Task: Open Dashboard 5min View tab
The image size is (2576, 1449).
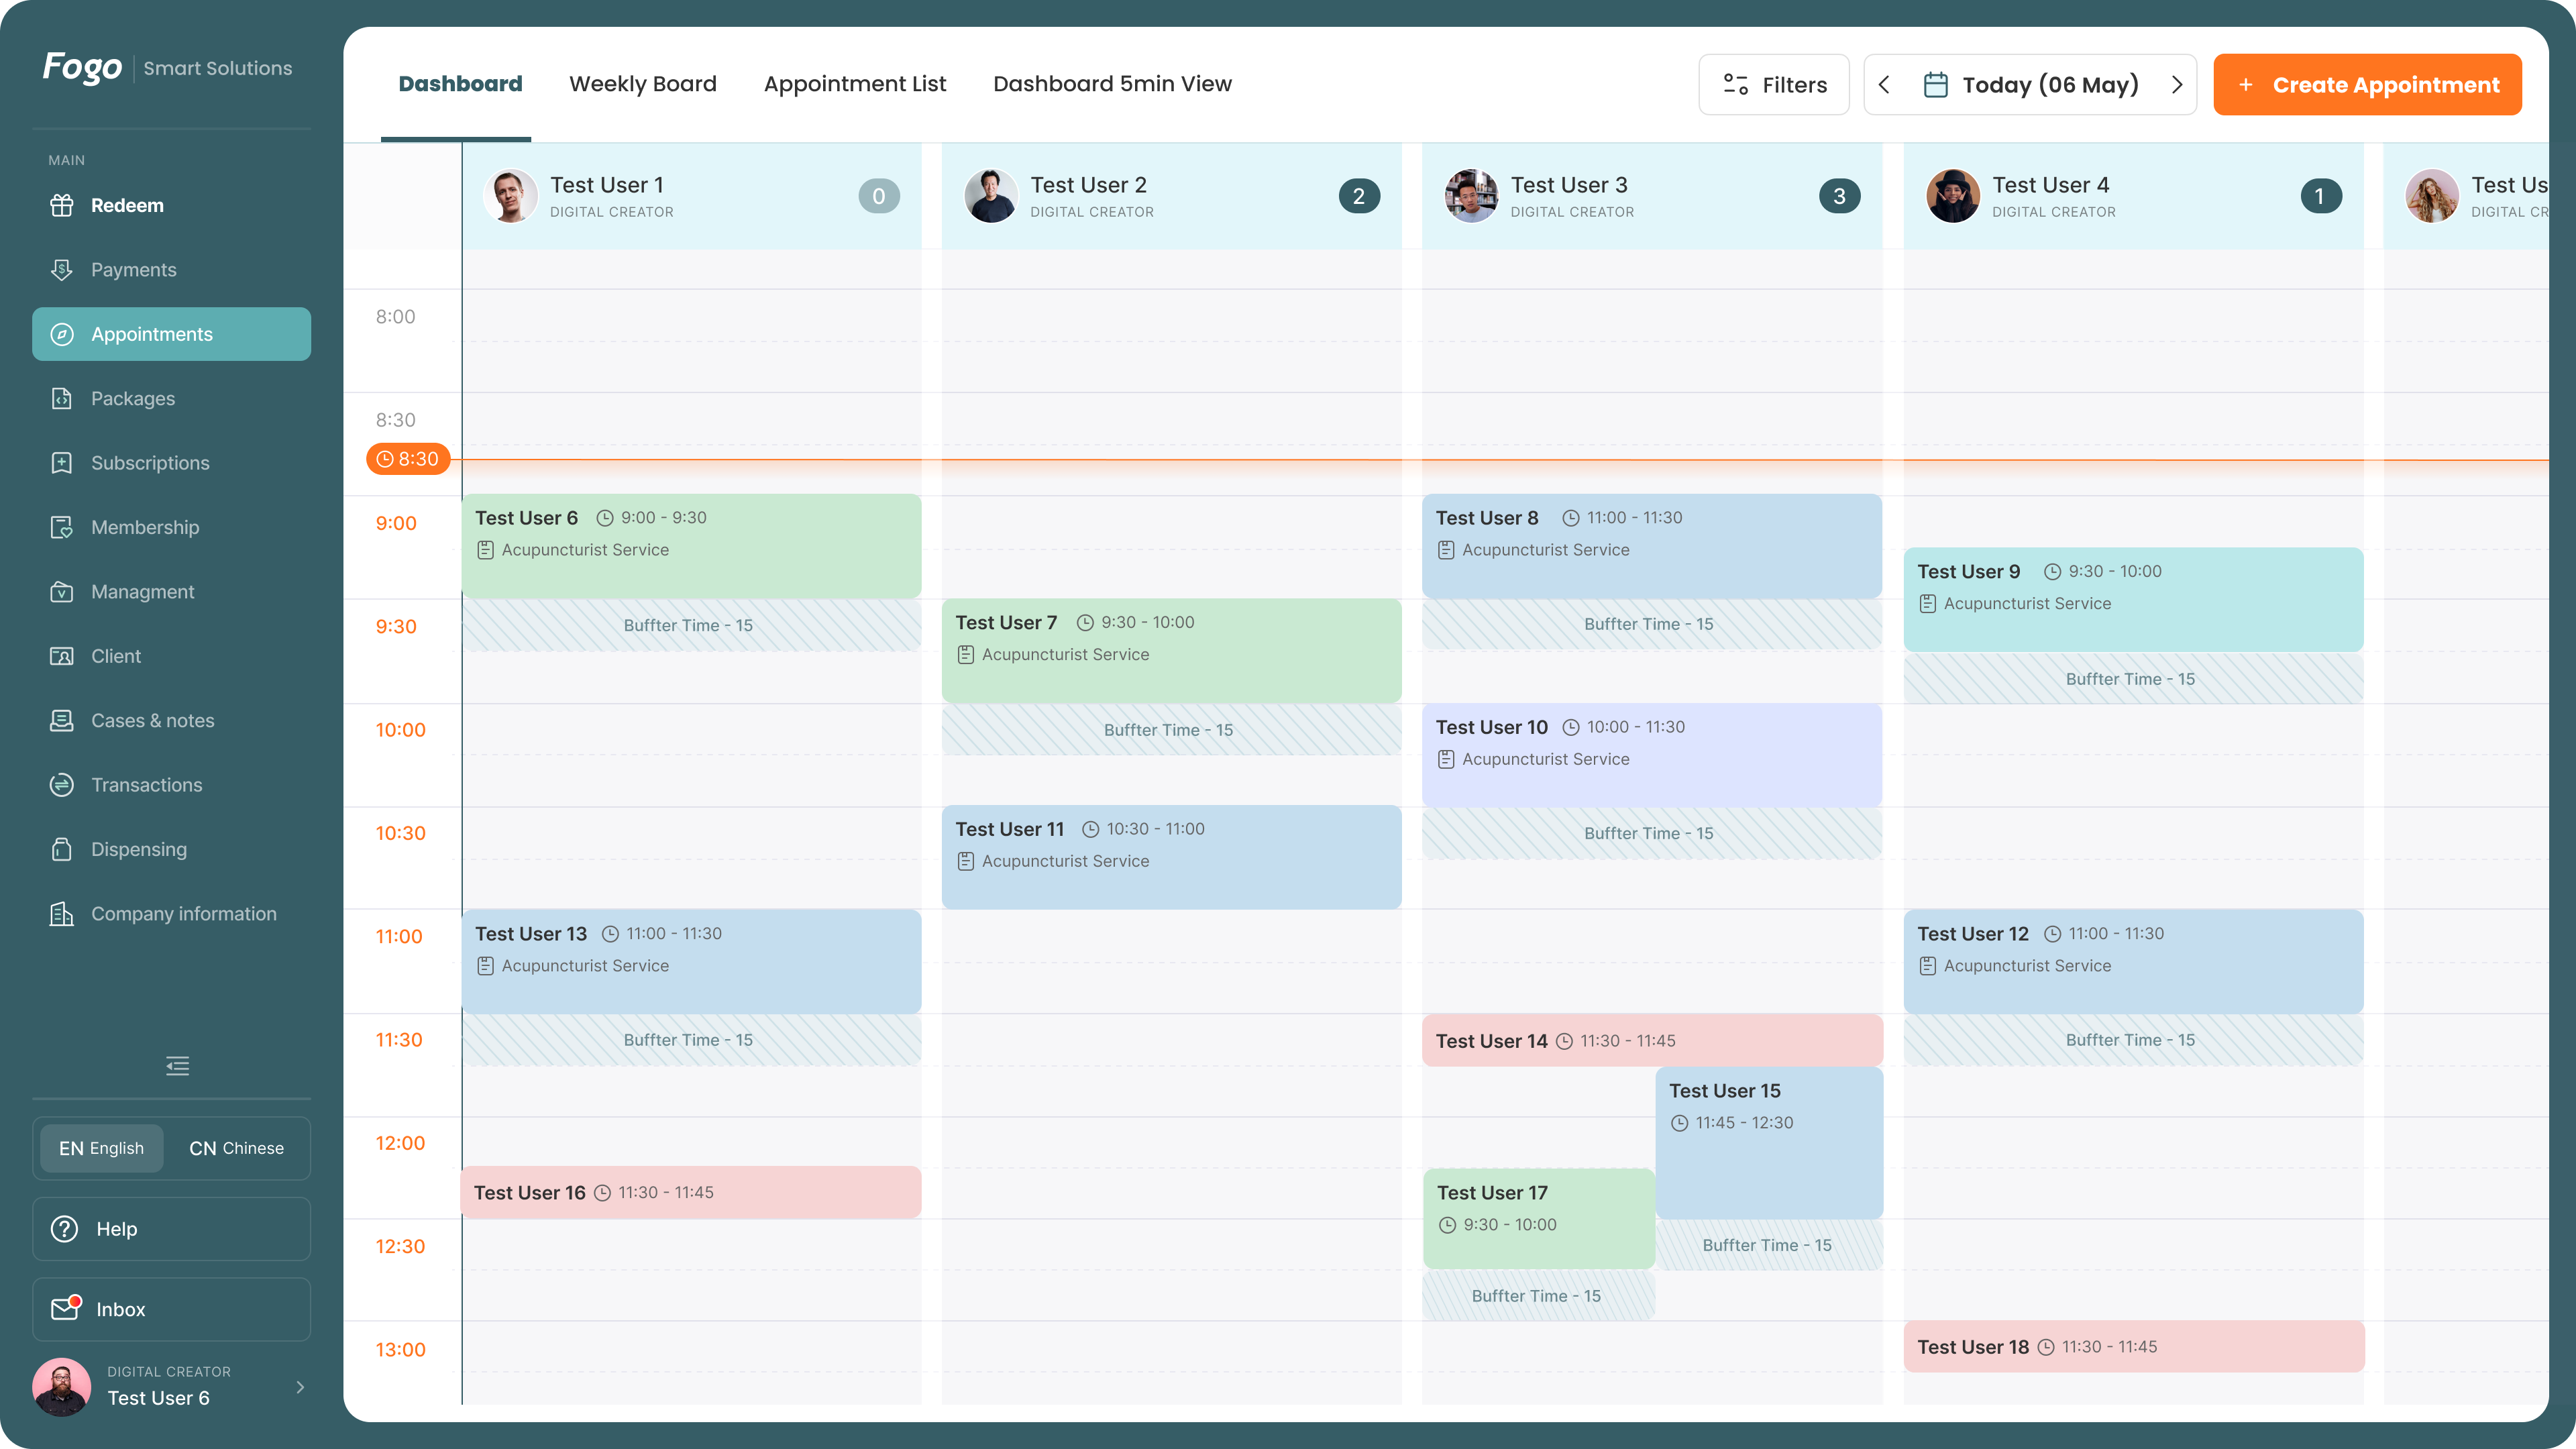Action: click(1112, 84)
